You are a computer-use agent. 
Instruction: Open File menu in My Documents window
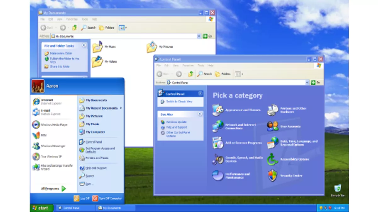click(x=43, y=19)
